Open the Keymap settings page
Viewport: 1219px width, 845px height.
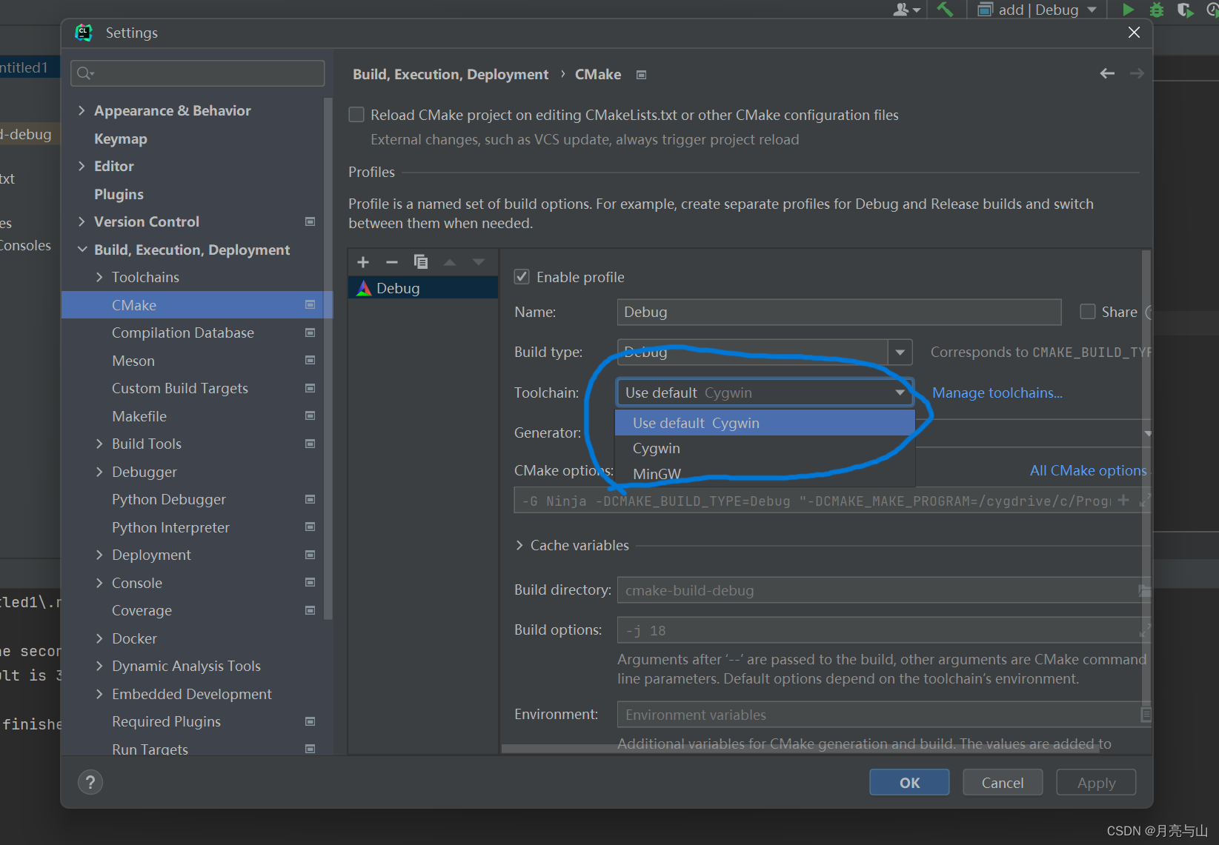pos(121,138)
